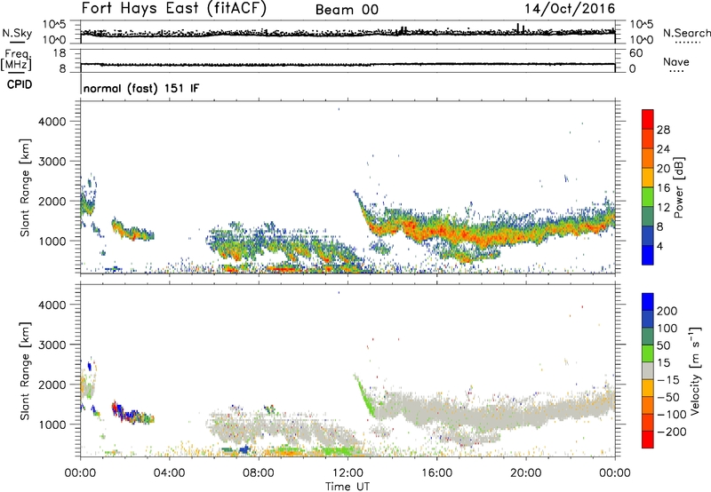The height and width of the screenshot is (492, 711).
Task: Click the '-15' tick on Velocity color bar
Action: point(668,380)
